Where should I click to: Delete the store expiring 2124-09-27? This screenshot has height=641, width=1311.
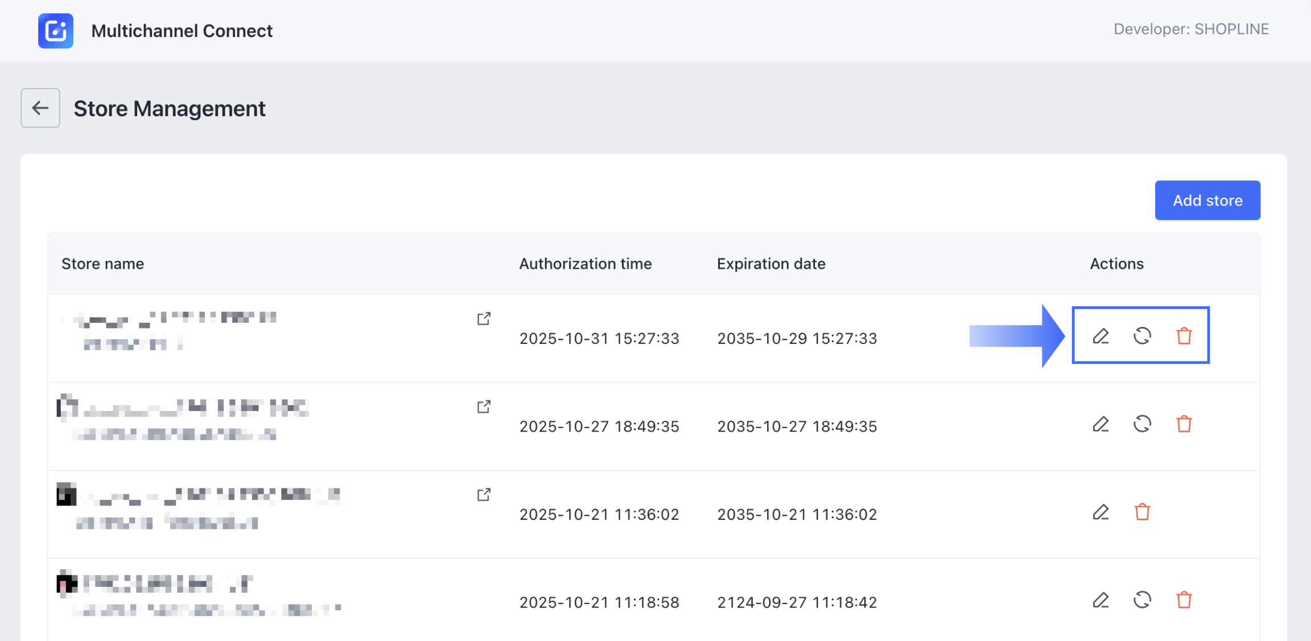pyautogui.click(x=1184, y=600)
